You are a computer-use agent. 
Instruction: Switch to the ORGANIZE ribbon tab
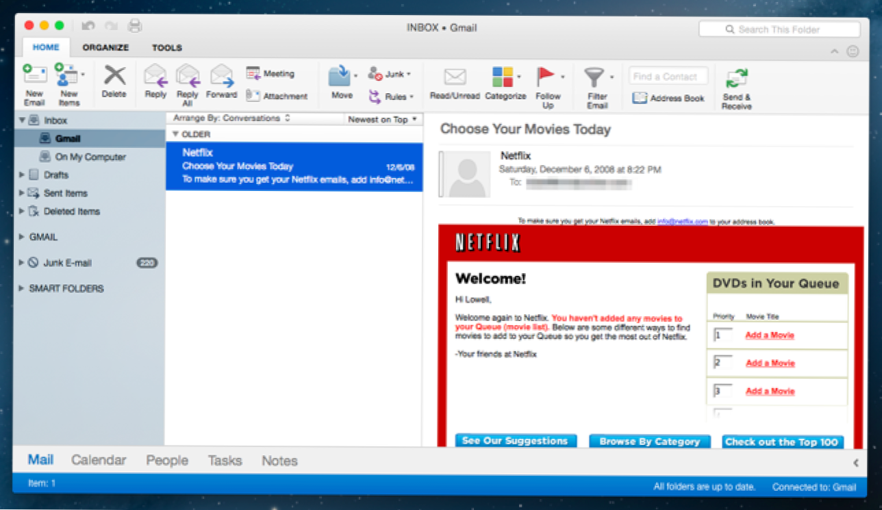tap(105, 47)
